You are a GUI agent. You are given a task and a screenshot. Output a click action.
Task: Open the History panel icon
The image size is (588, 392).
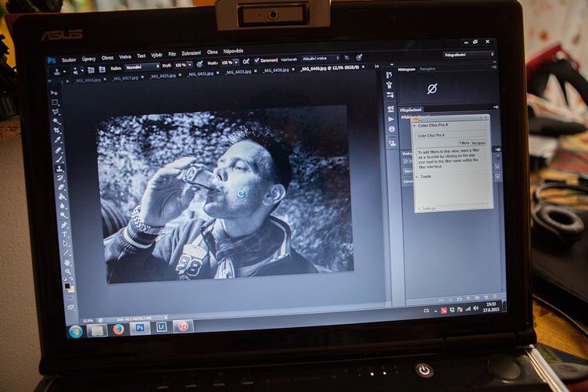(x=389, y=76)
